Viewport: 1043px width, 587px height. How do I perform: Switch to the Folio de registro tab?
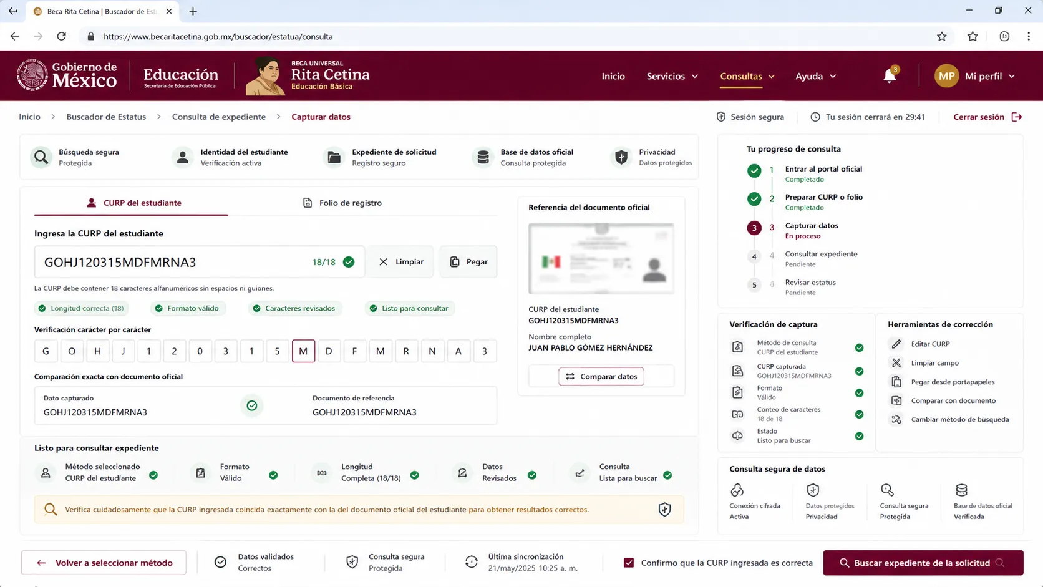click(342, 203)
